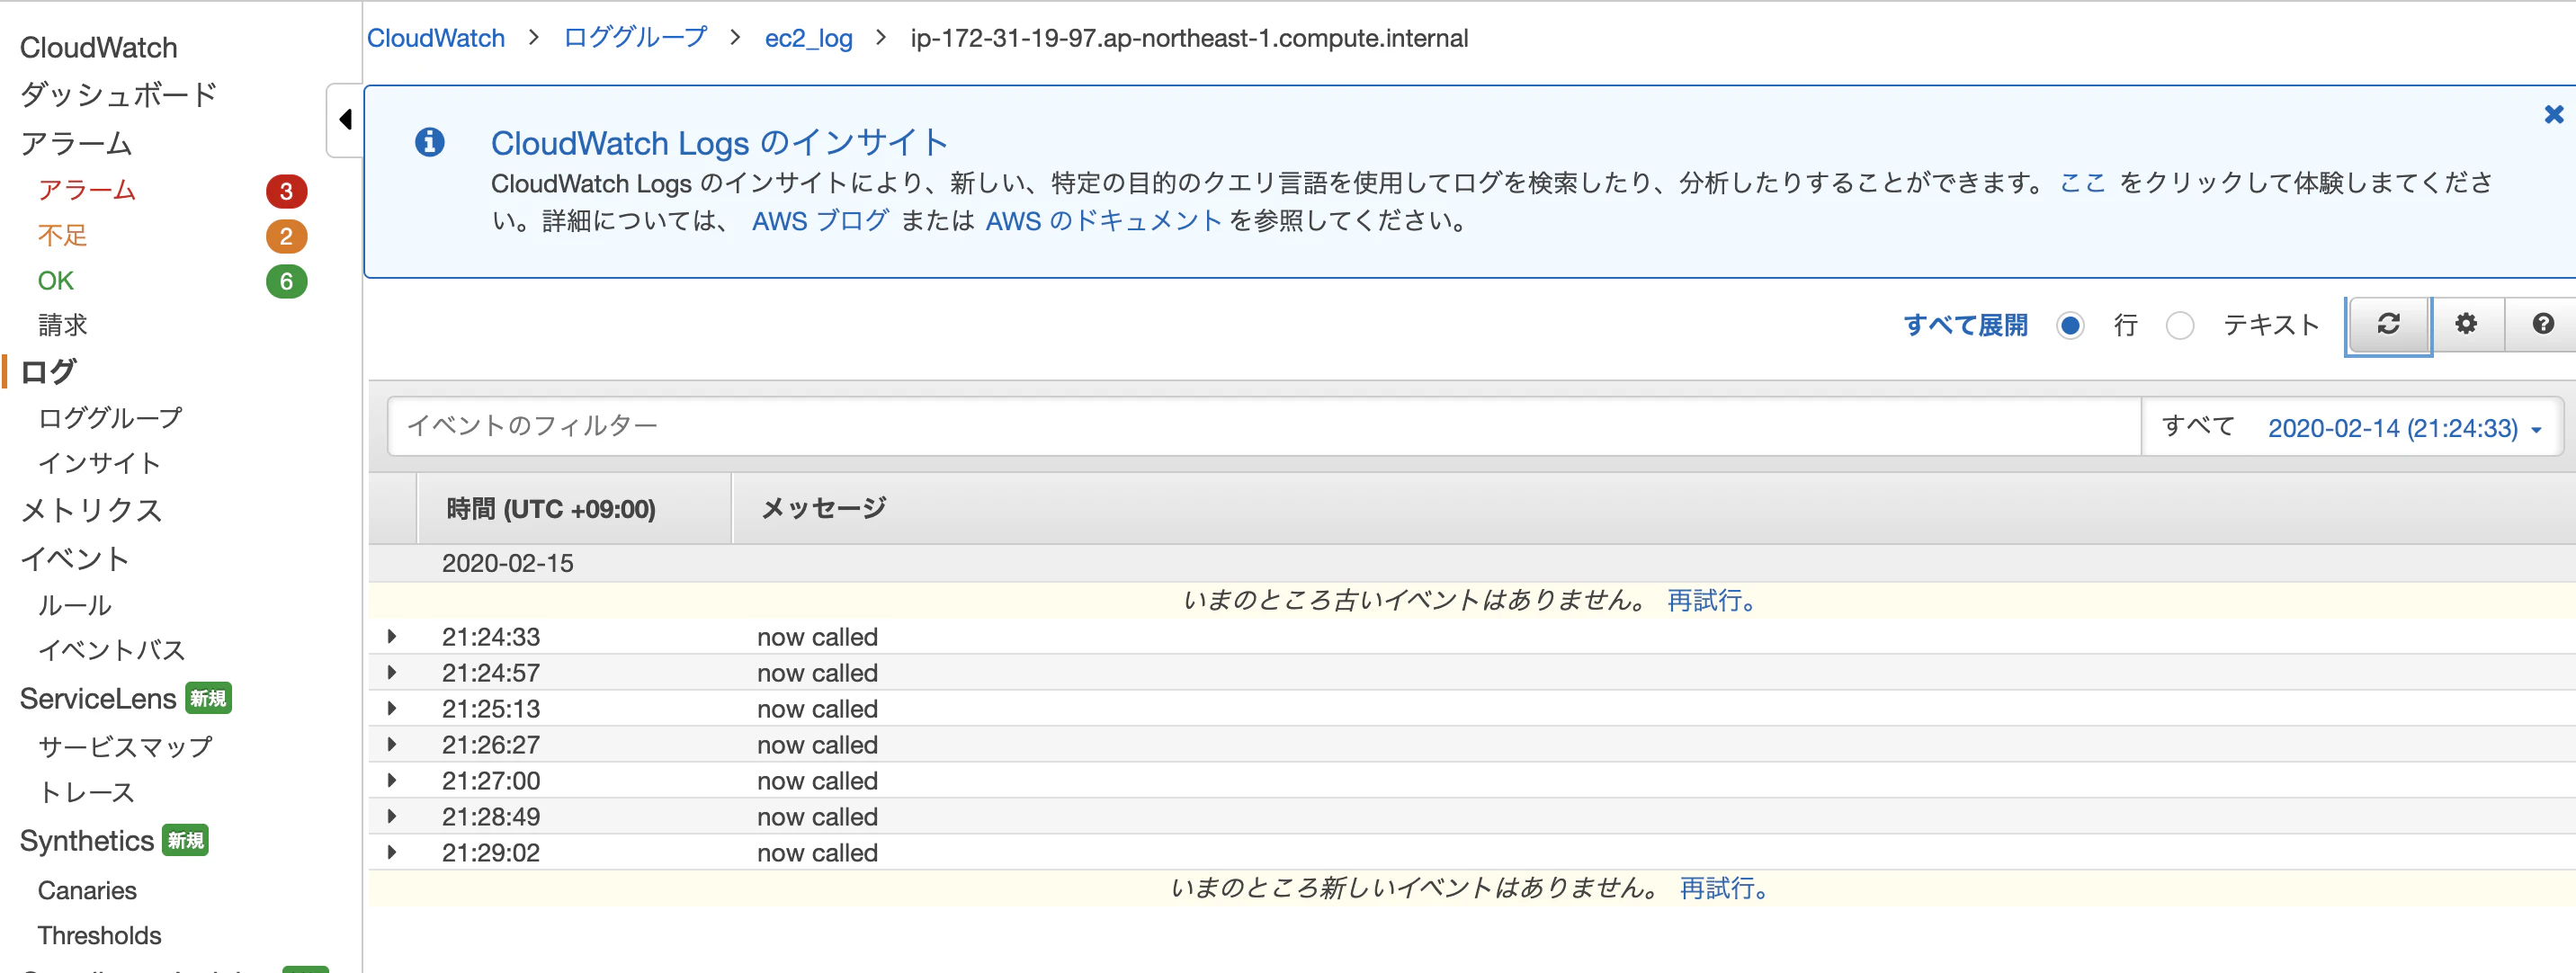Click the green OK count badge 6
This screenshot has width=2576, height=973.
[x=286, y=282]
